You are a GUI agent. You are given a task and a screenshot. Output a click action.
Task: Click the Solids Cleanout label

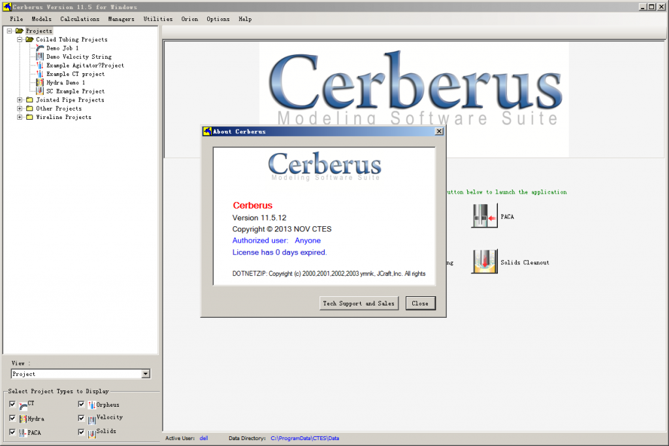coord(525,262)
